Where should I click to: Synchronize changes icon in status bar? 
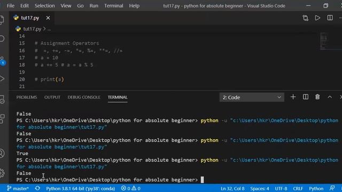[x=37, y=188]
